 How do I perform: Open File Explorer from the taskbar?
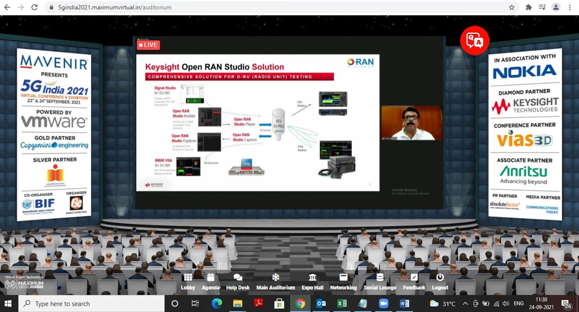[237, 304]
